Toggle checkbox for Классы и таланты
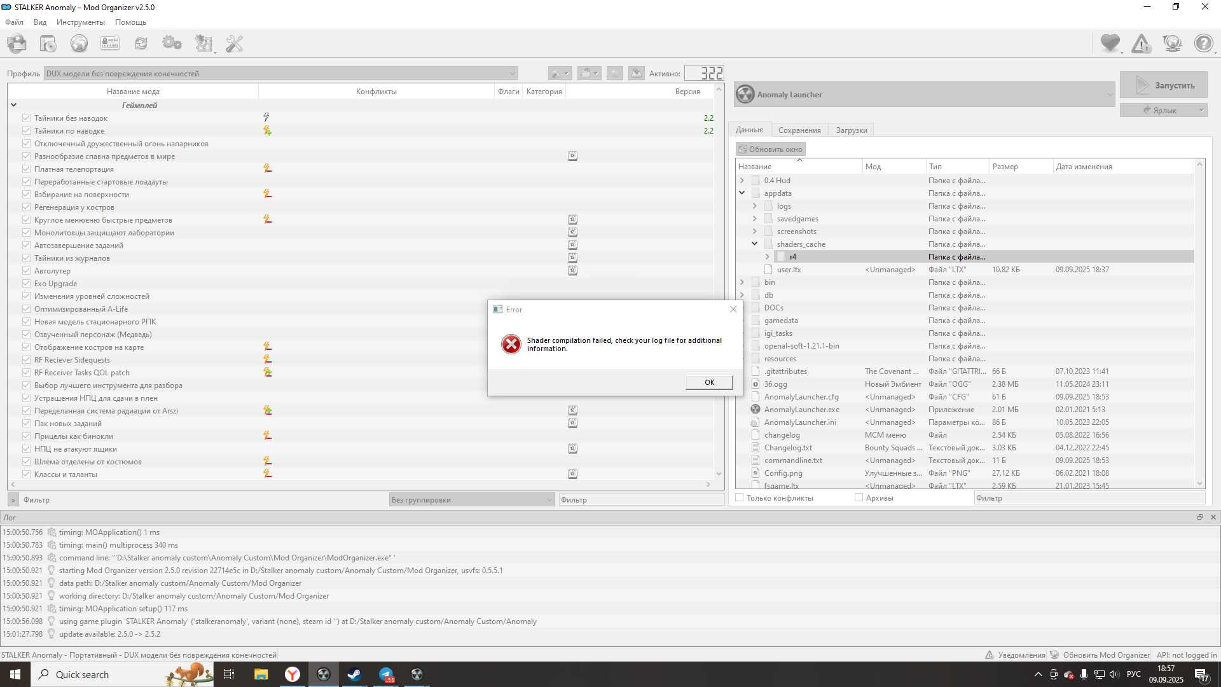1221x687 pixels. [x=26, y=474]
